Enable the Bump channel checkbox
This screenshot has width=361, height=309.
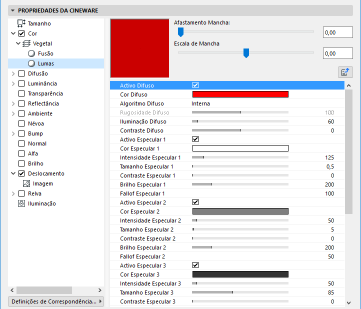pos(21,133)
